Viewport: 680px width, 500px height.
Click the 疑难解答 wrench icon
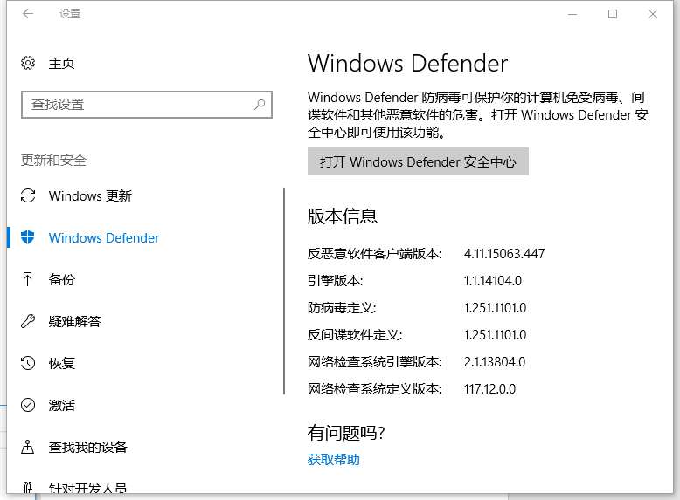pos(28,321)
